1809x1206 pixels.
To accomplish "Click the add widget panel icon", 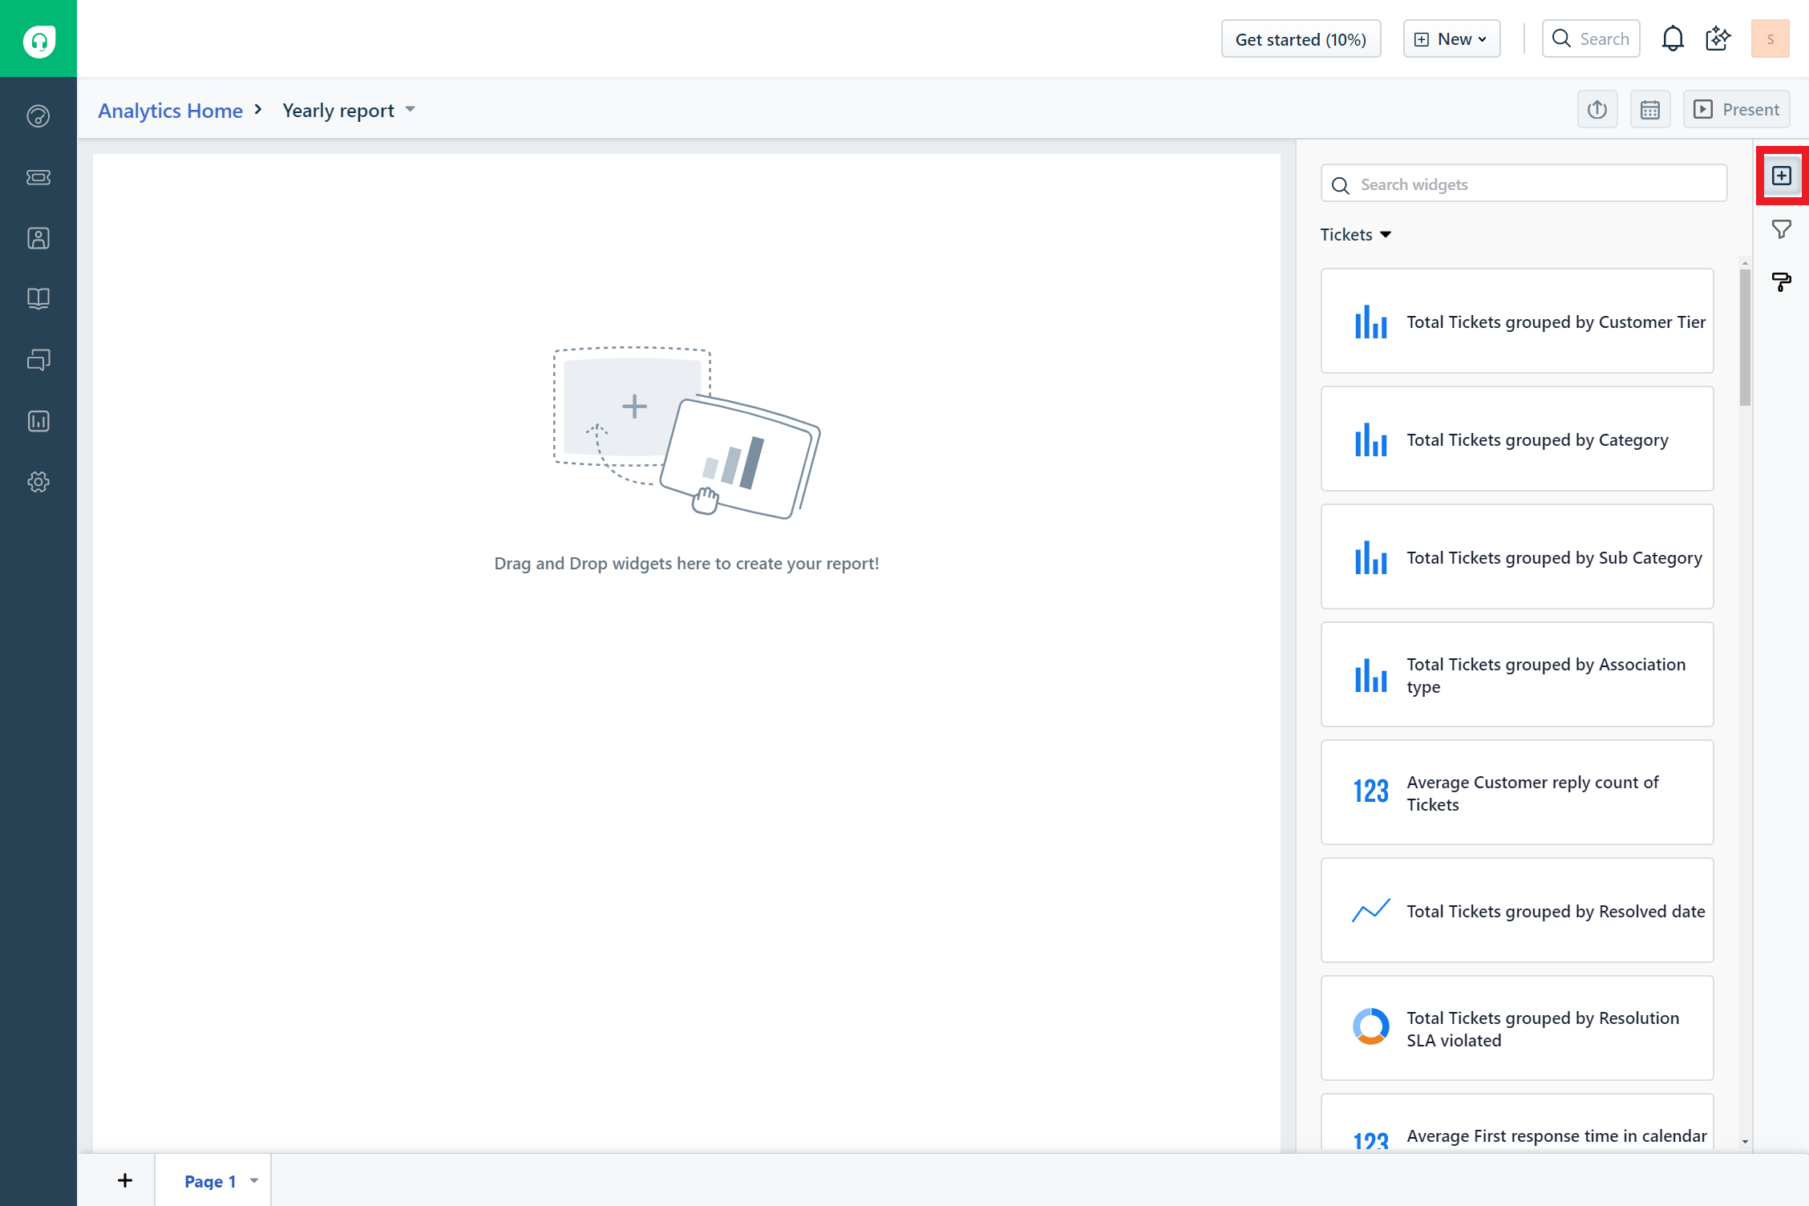I will [x=1781, y=176].
